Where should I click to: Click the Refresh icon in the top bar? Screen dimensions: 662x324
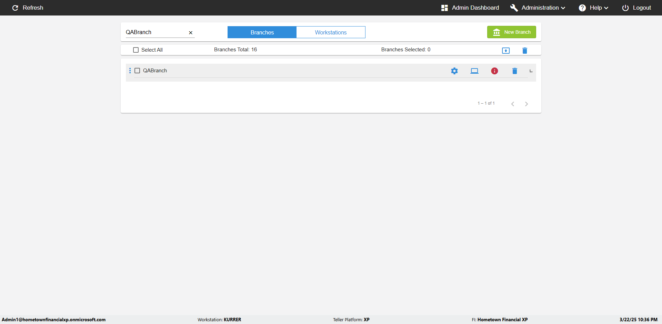[x=15, y=8]
